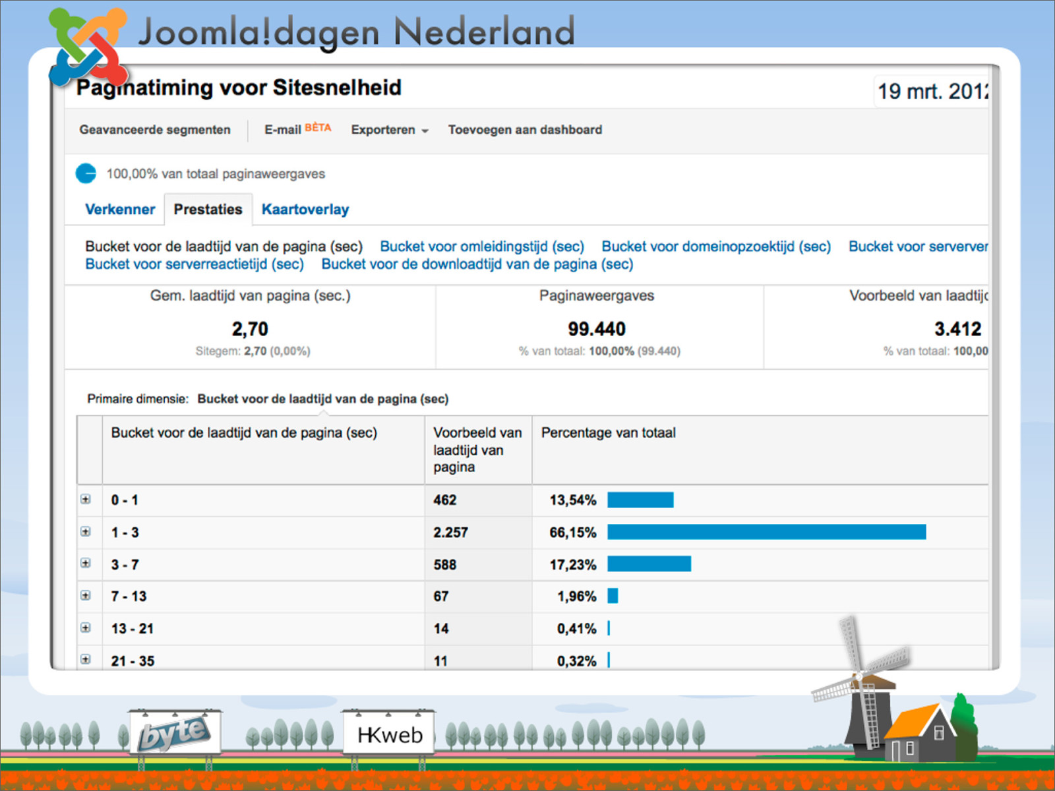Click the HKweb billboard logo

(389, 734)
